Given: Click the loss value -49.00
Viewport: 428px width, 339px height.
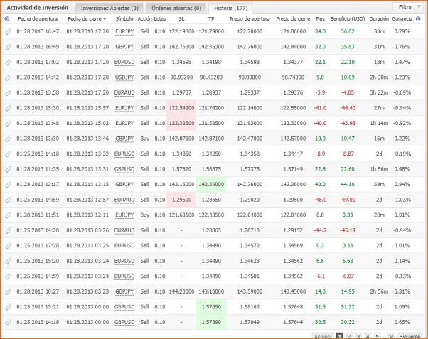Looking at the screenshot, I should point(348,200).
